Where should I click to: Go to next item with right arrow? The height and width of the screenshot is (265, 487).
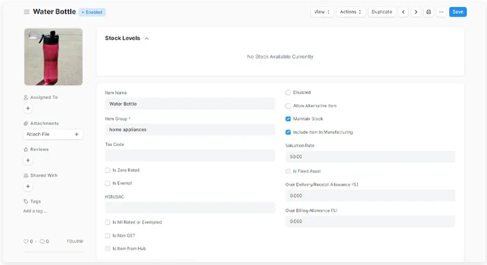(x=416, y=12)
